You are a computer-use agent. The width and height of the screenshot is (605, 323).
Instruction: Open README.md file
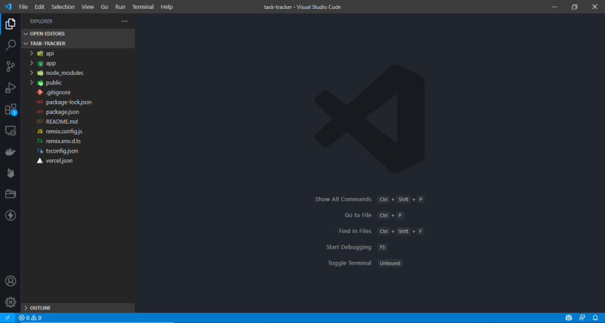(x=78, y=122)
